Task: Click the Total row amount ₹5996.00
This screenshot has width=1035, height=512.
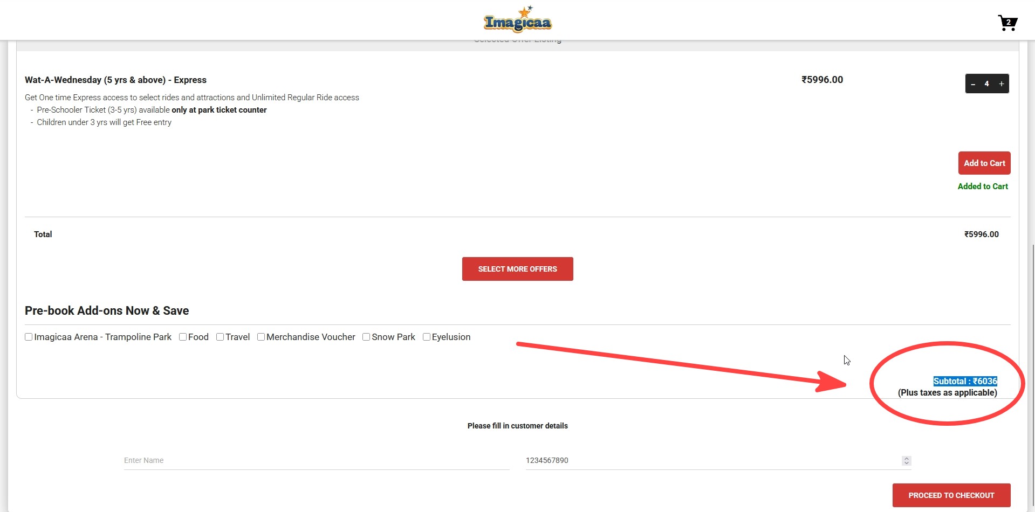Action: point(982,234)
